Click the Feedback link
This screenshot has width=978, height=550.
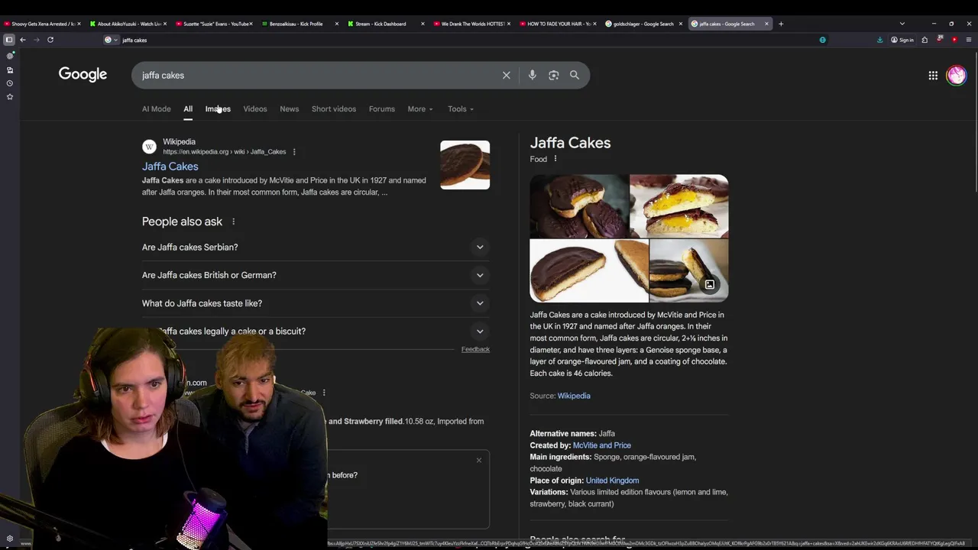(475, 349)
